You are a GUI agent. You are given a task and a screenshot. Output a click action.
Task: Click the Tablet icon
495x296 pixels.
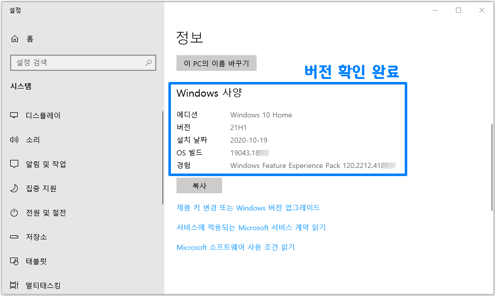[x=14, y=261]
